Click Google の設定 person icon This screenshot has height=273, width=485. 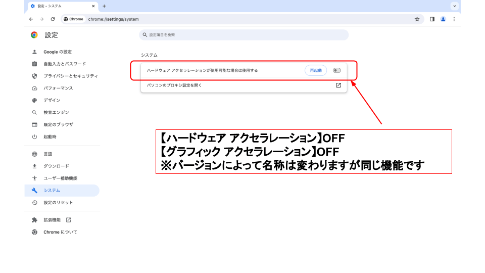[35, 52]
